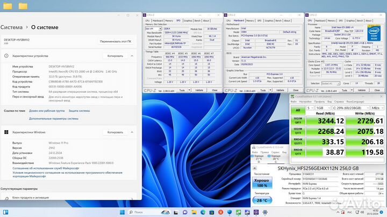Open Windows Security shield in taskbar
Screen dimensions: 387x217
click(x=230, y=212)
